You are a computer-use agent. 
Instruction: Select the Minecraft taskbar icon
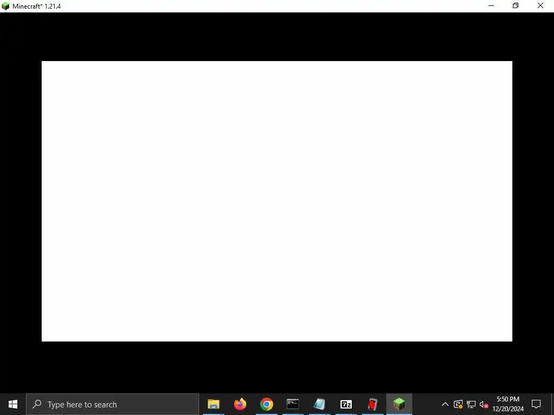click(x=399, y=404)
